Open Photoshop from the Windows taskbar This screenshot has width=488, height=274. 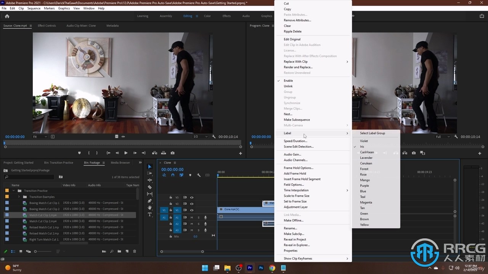click(x=261, y=268)
